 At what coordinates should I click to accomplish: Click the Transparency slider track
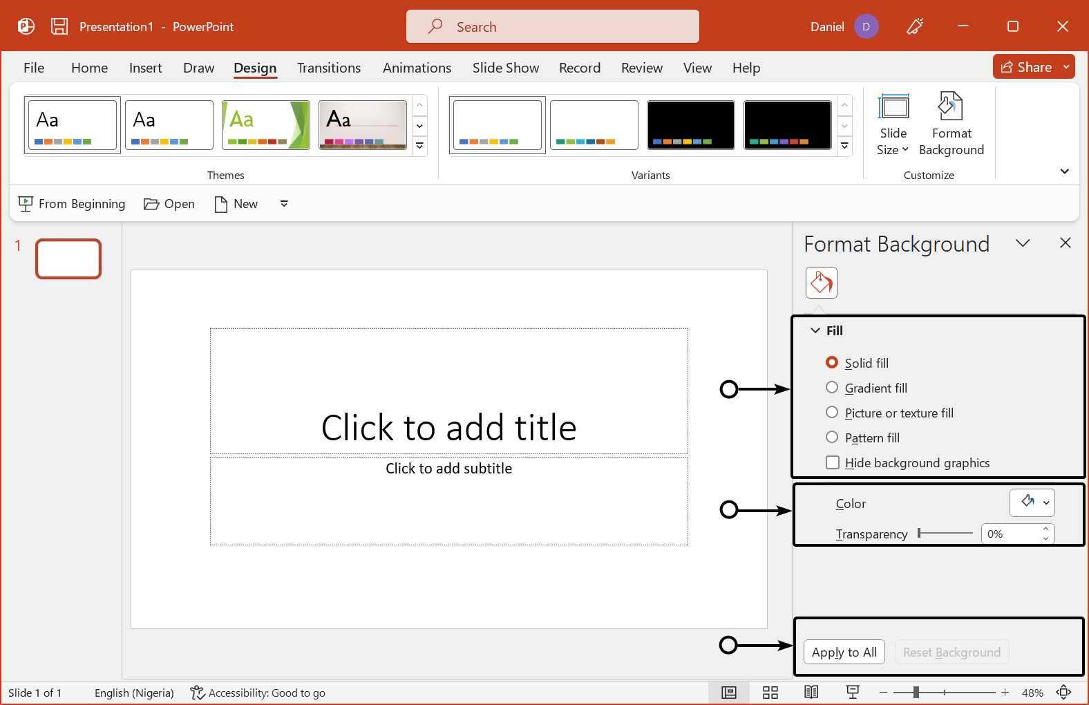945,533
